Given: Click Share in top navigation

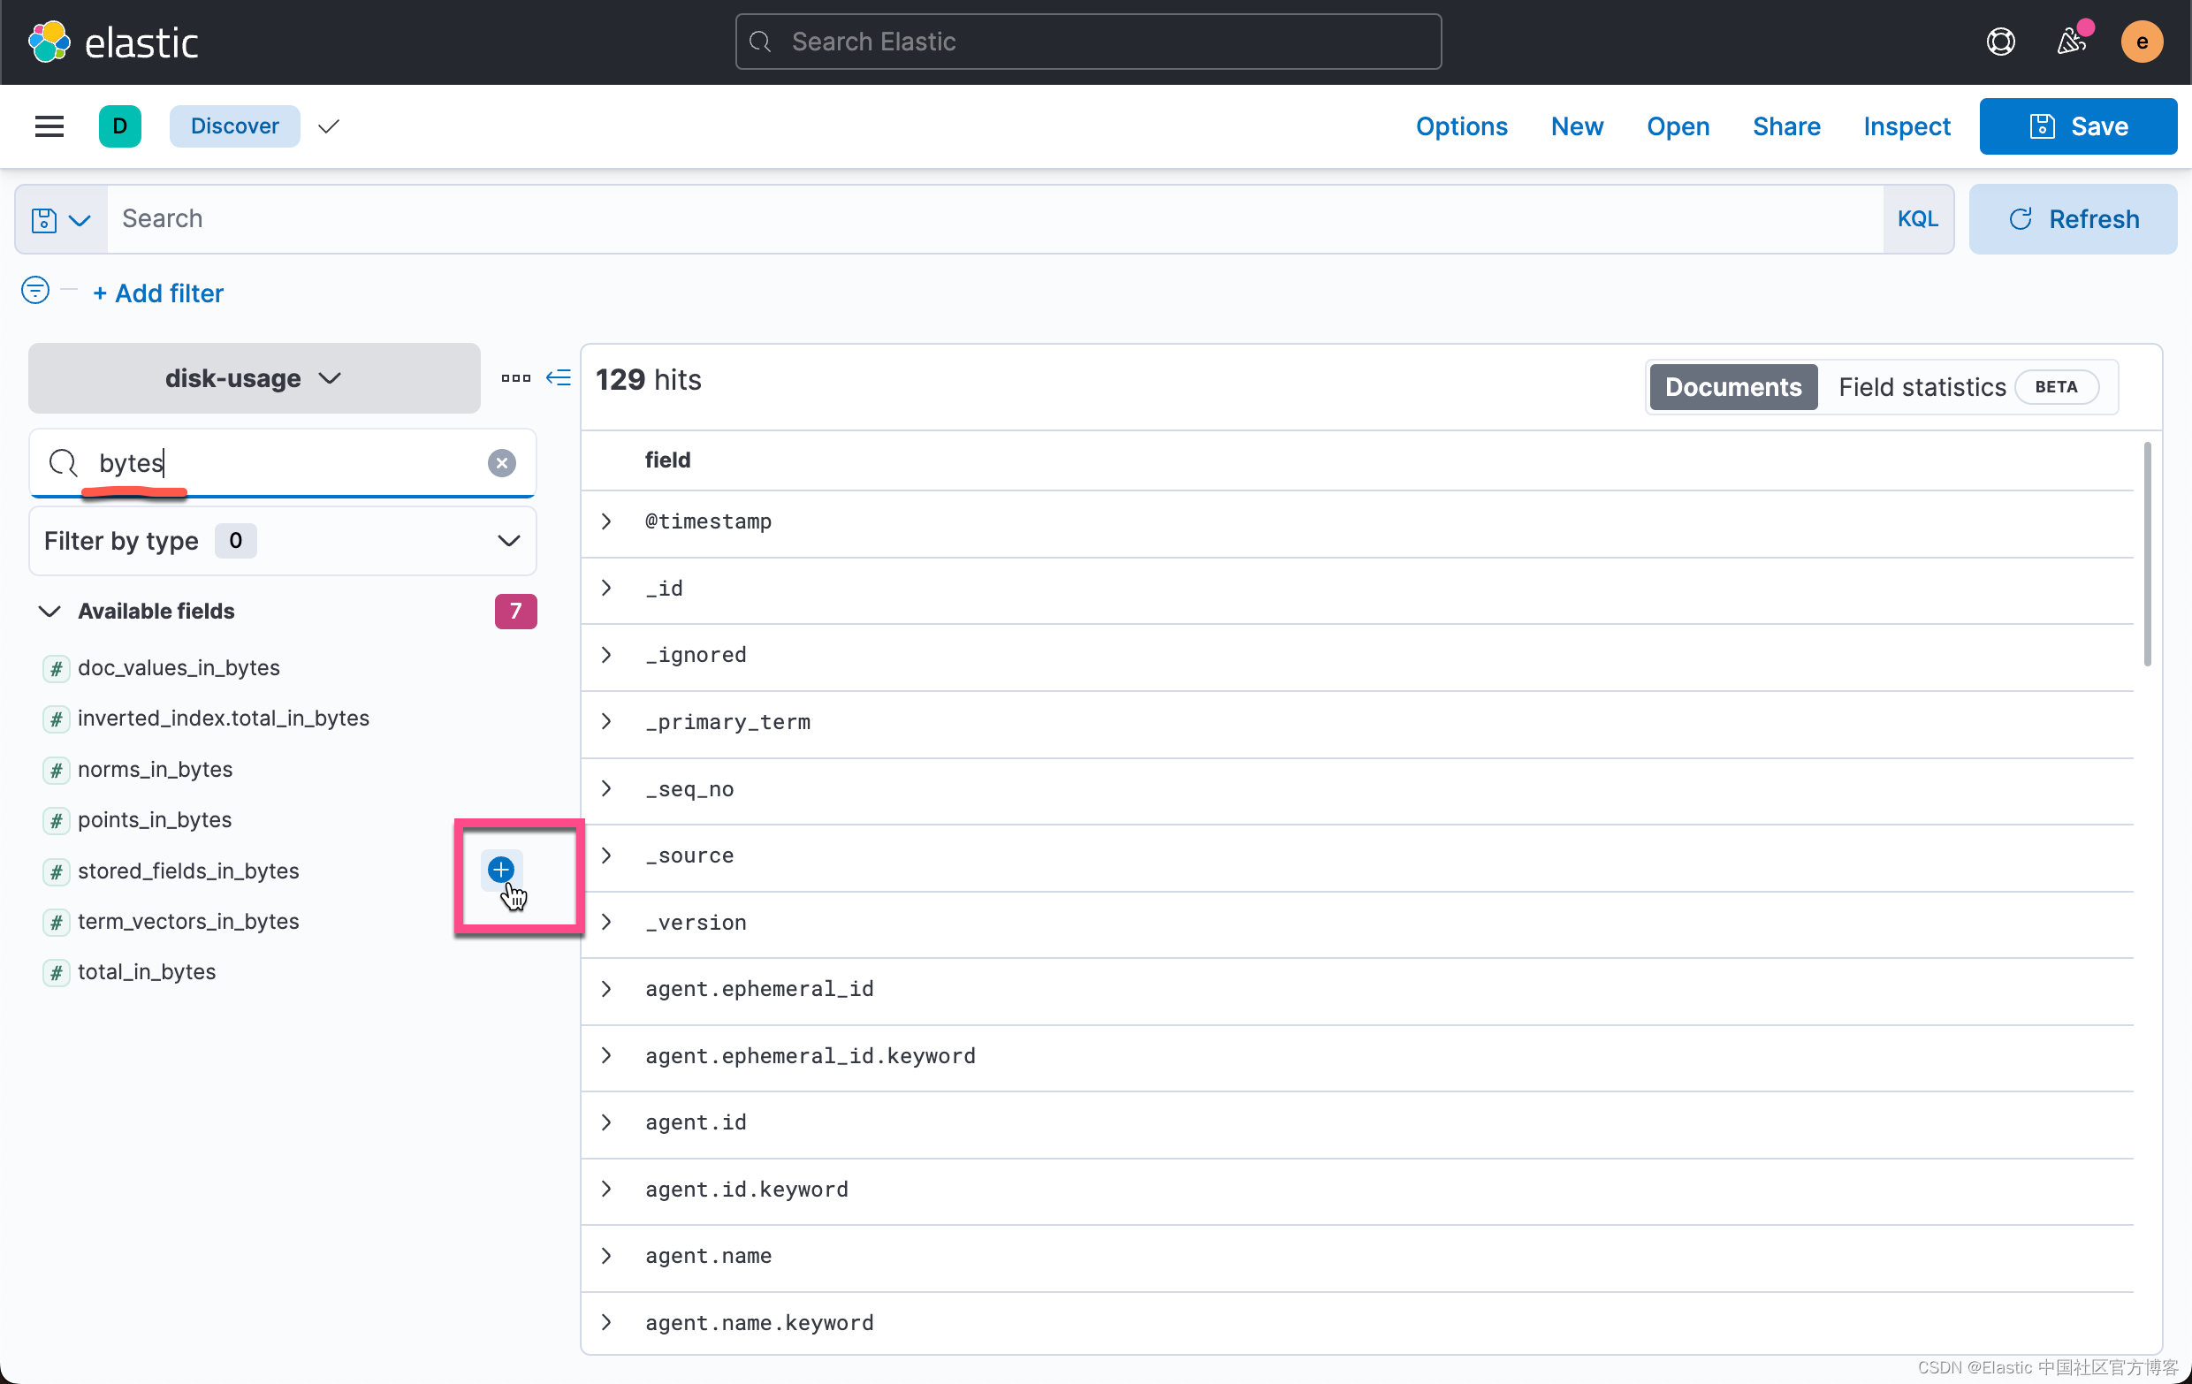Looking at the screenshot, I should (1786, 125).
